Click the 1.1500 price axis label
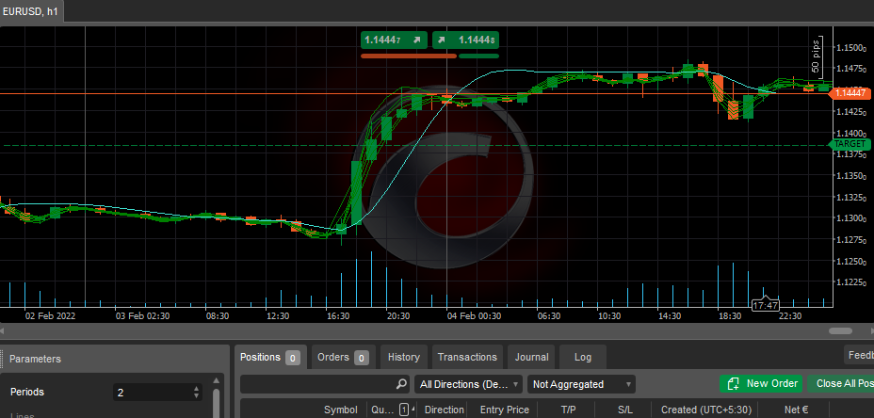Viewport: 874px width, 418px height. 851,48
